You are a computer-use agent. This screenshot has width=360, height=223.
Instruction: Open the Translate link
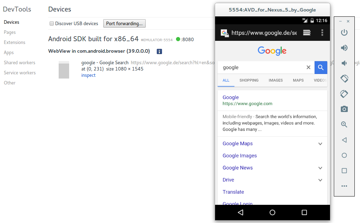233,192
